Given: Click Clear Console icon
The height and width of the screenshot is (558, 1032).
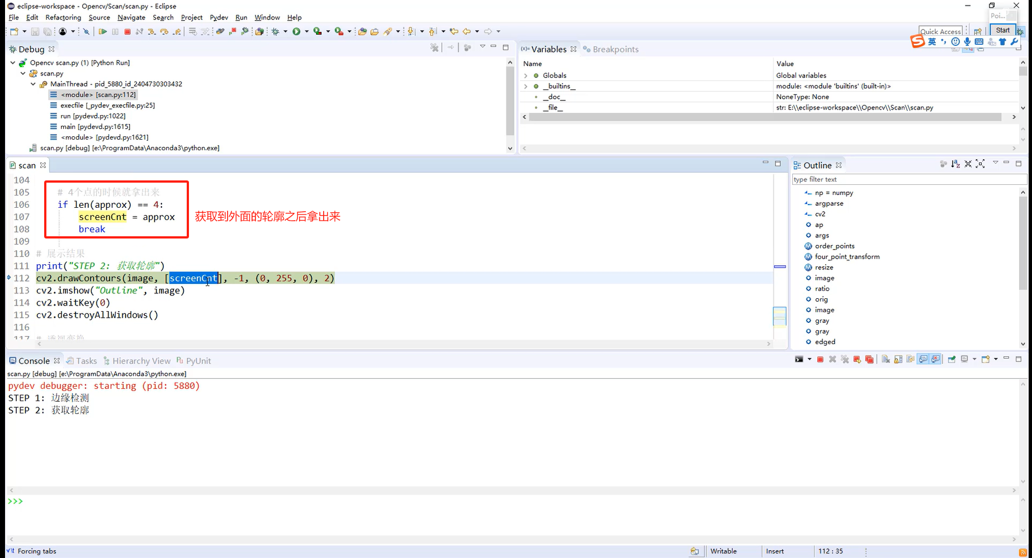Looking at the screenshot, I should 886,359.
